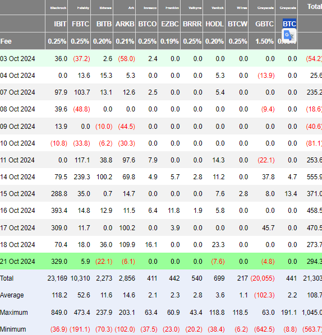Click the 03 Oct 2024 date cell

coord(17,58)
